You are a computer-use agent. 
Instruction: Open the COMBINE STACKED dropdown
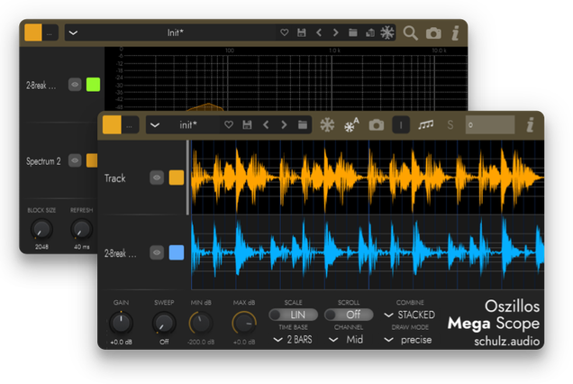coord(410,315)
